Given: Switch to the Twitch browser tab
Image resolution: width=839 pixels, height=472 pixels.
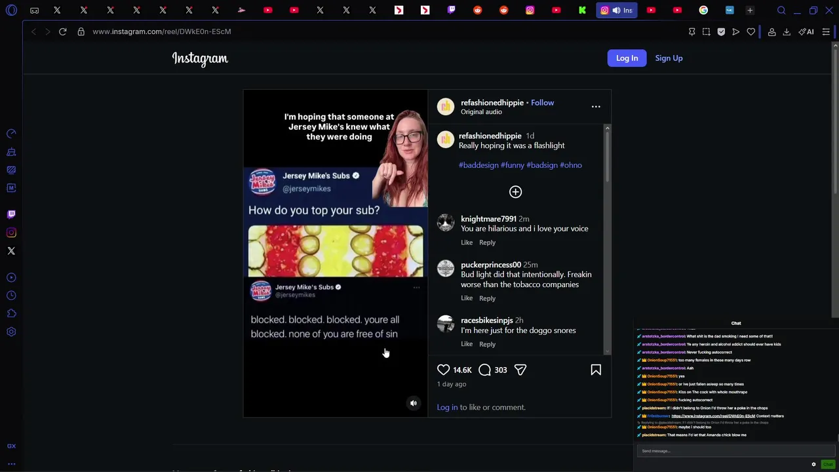Looking at the screenshot, I should [x=452, y=10].
